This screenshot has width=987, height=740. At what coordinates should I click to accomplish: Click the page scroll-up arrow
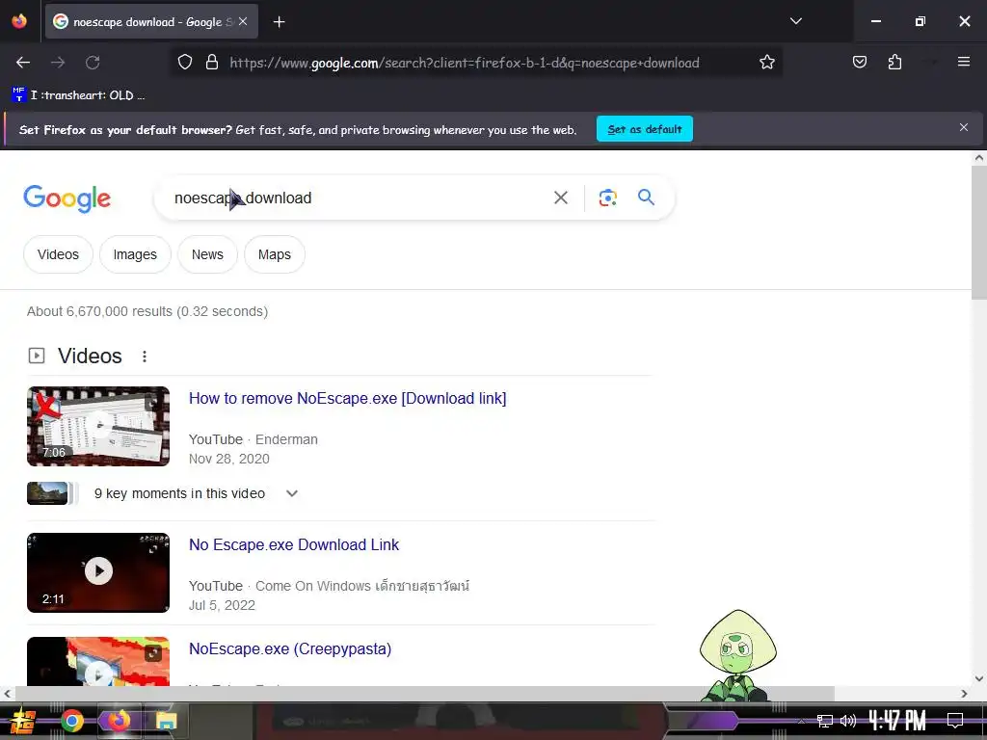click(979, 158)
